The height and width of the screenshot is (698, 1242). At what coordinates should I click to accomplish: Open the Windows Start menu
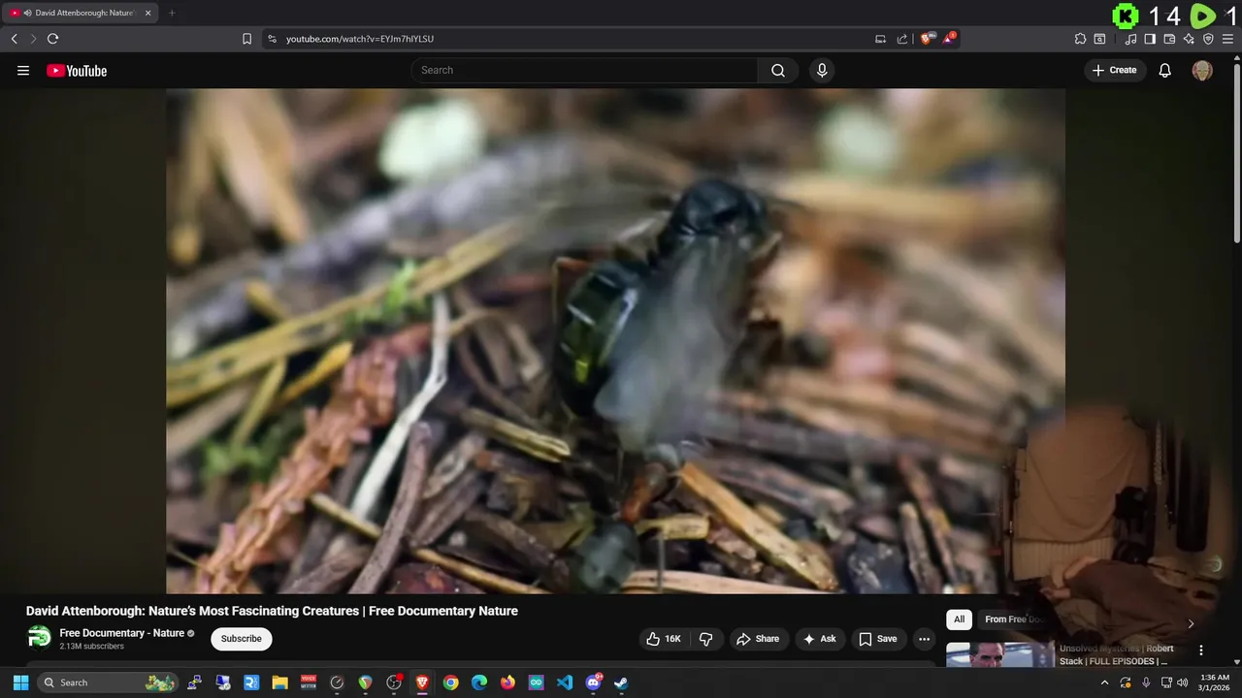[x=20, y=682]
